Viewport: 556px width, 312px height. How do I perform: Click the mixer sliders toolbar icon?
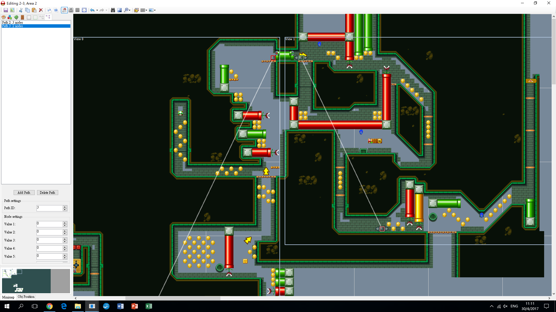click(x=142, y=10)
